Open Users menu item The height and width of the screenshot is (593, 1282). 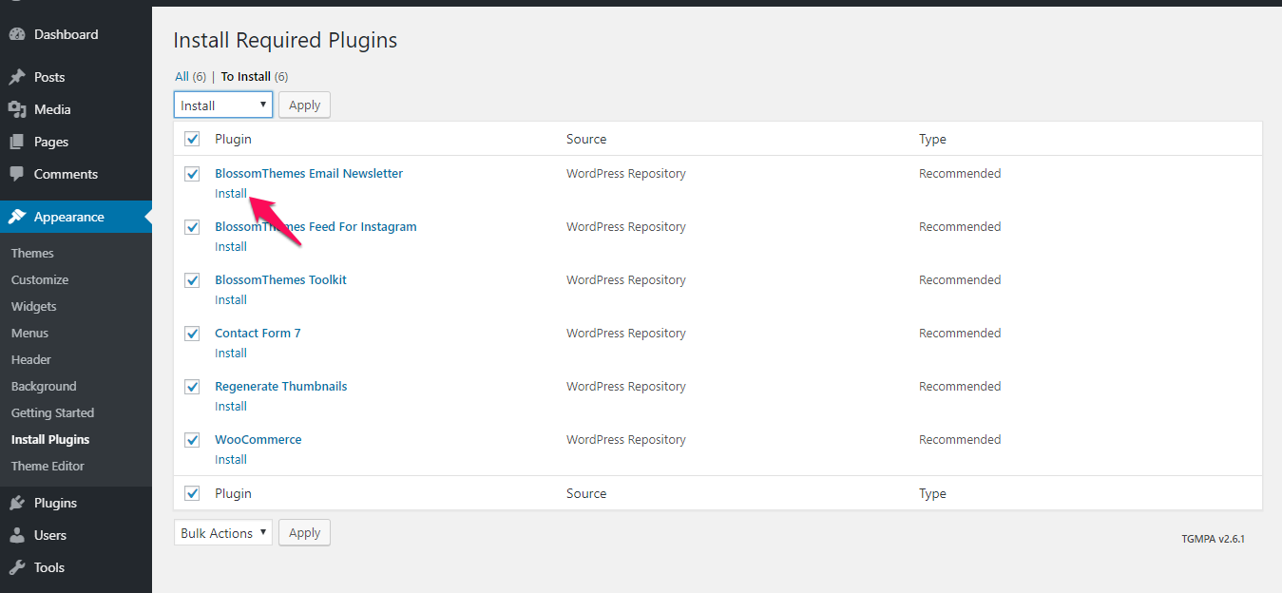[76, 535]
